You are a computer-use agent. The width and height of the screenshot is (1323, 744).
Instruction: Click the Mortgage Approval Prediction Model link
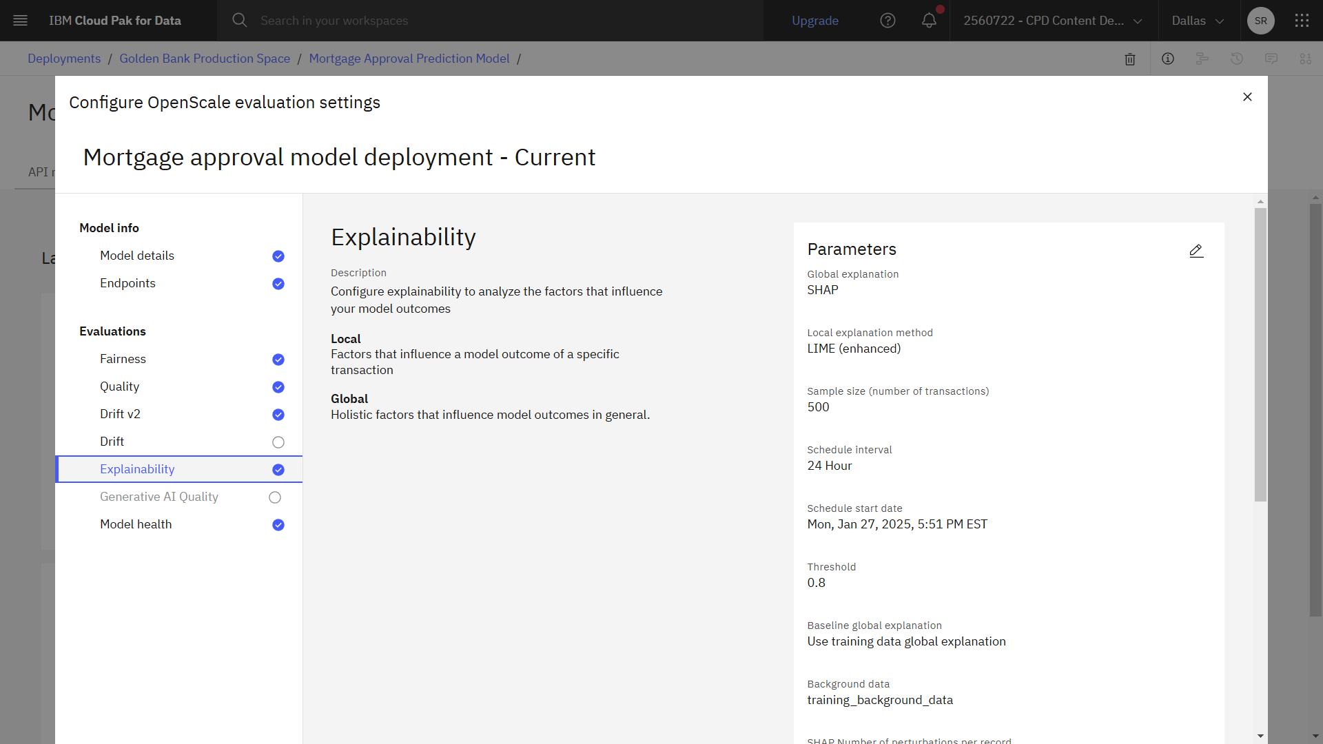point(409,58)
